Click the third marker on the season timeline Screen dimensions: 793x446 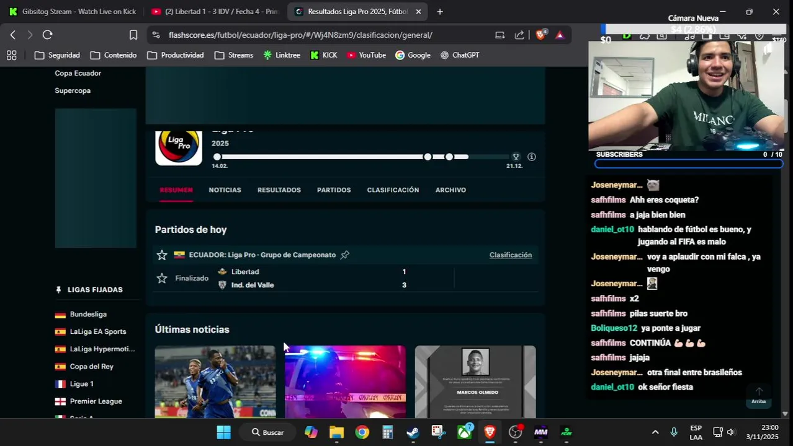click(449, 157)
